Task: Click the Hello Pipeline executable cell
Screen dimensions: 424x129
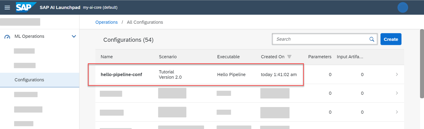Action: [231, 74]
